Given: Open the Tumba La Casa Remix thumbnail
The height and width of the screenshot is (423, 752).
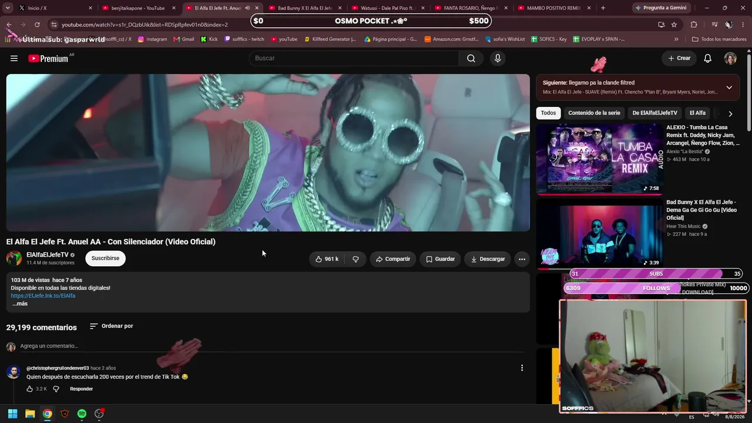Looking at the screenshot, I should tap(599, 158).
